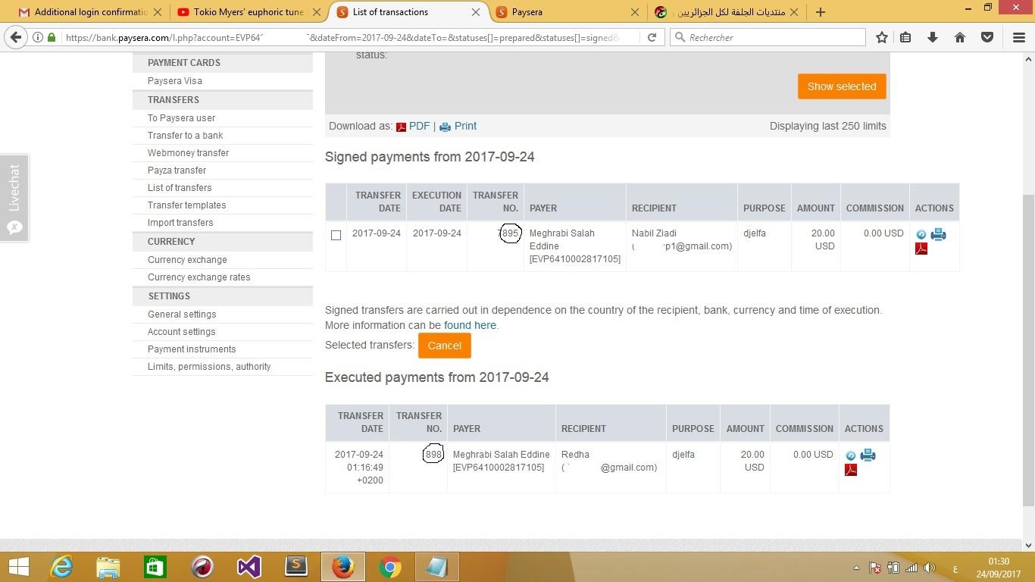Image resolution: width=1035 pixels, height=582 pixels.
Task: Go to Firefox home page icon
Action: pyautogui.click(x=960, y=37)
